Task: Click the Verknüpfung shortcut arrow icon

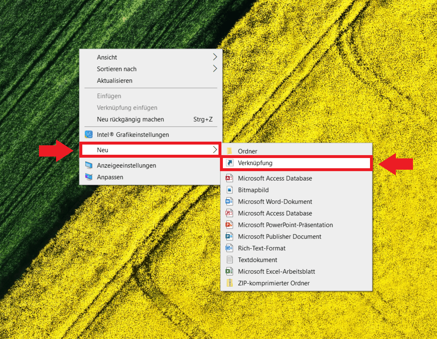Action: coord(230,163)
